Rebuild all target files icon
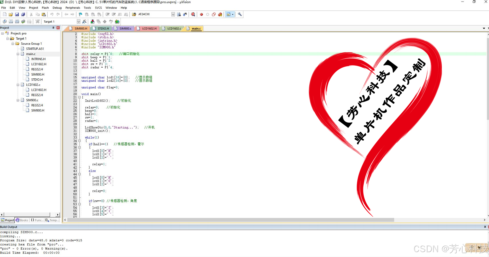Screen dimensions: 489x257 (x=17, y=22)
